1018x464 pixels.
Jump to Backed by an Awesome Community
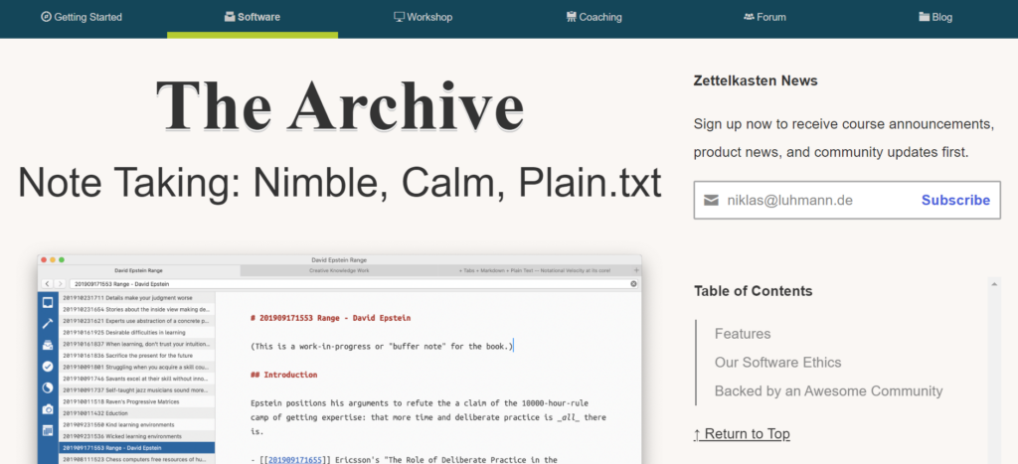[828, 390]
